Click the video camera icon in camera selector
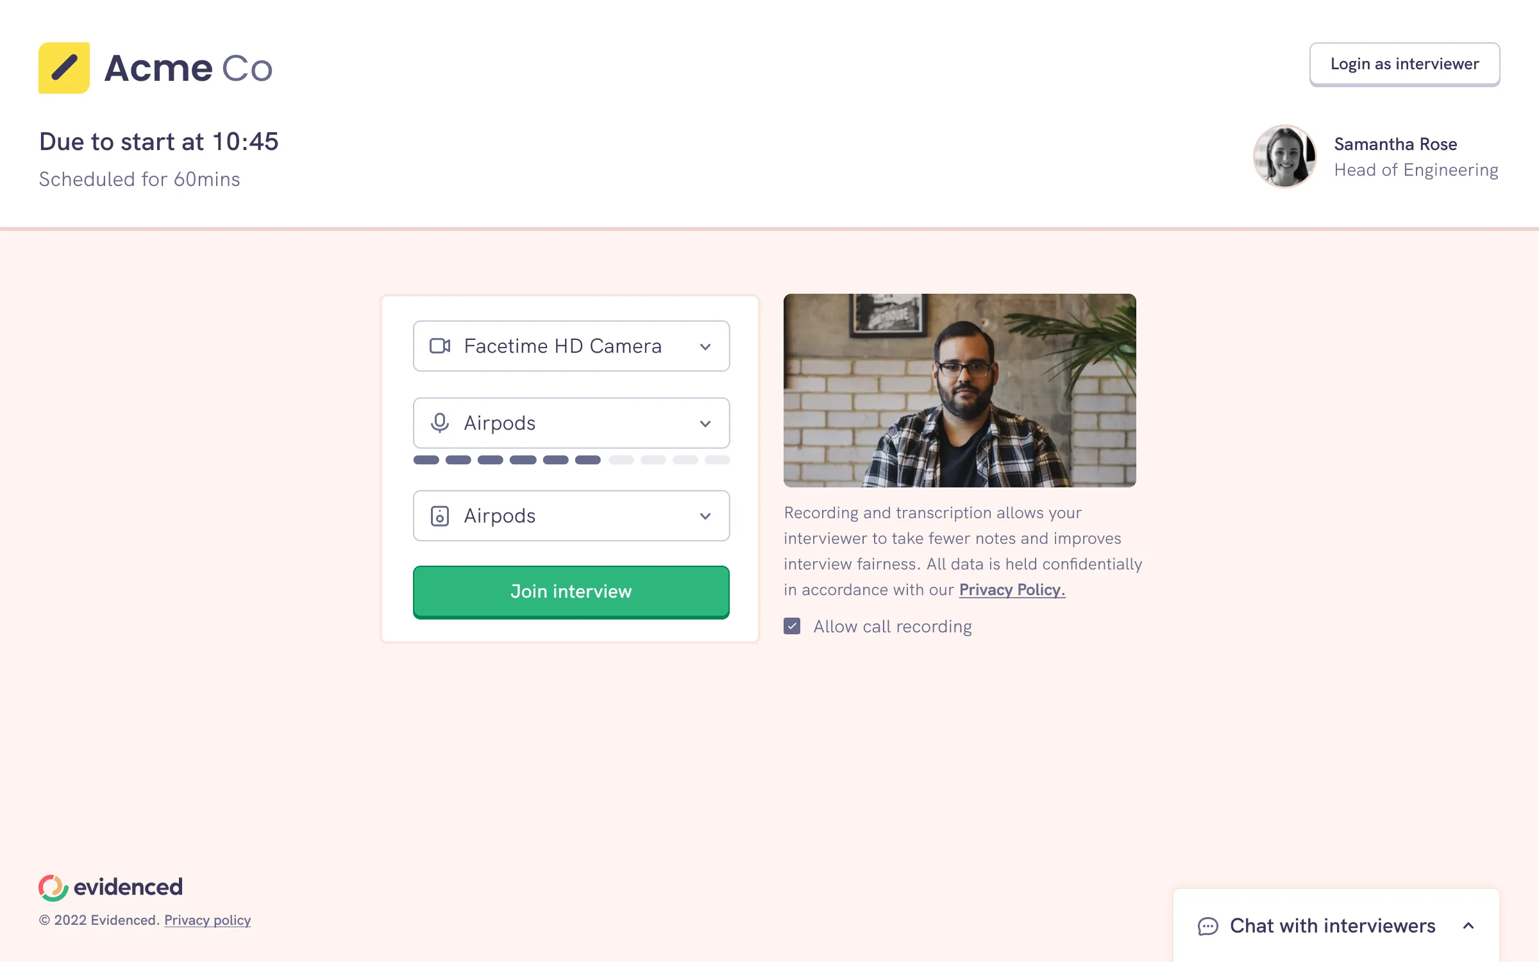 click(x=440, y=346)
